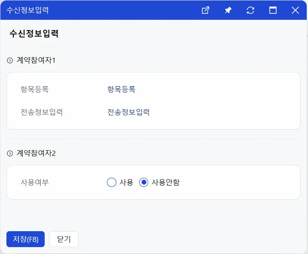This screenshot has width=308, height=254.
Task: Click the gray 전송정보입력 field label
Action: coord(42,112)
